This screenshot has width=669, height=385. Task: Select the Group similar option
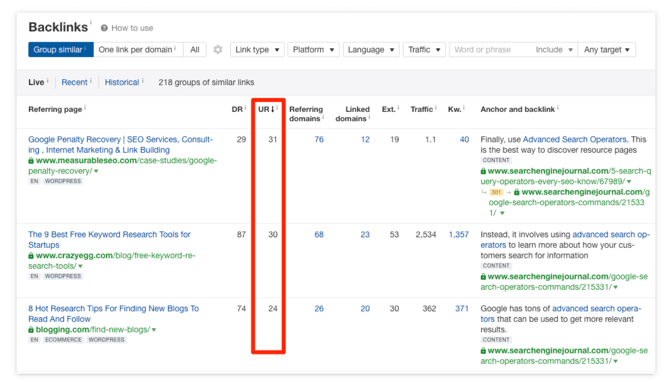click(x=61, y=50)
